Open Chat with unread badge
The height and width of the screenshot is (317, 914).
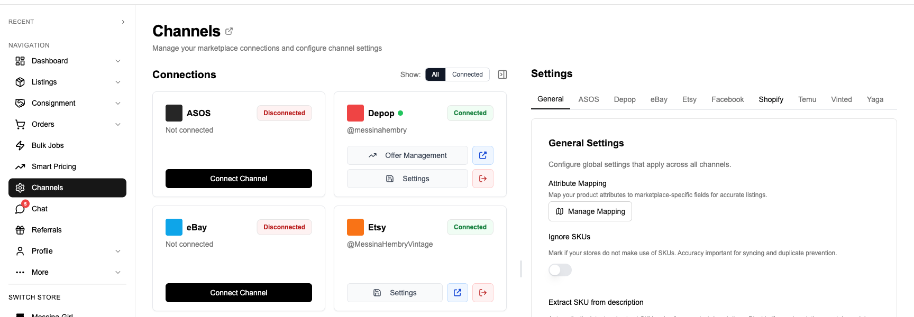[40, 209]
